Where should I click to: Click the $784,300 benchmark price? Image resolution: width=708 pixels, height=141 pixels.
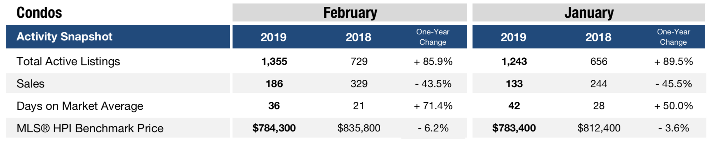click(274, 128)
